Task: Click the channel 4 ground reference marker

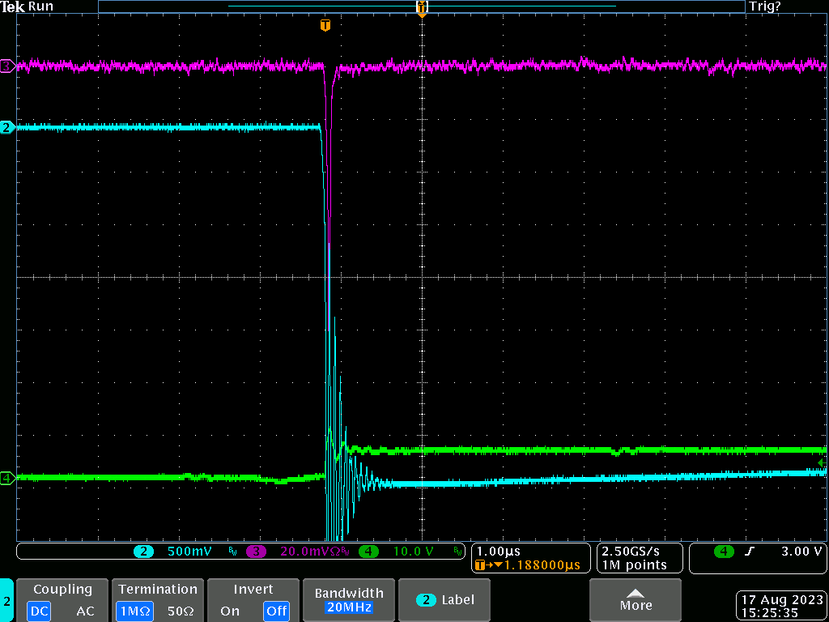Action: click(7, 478)
